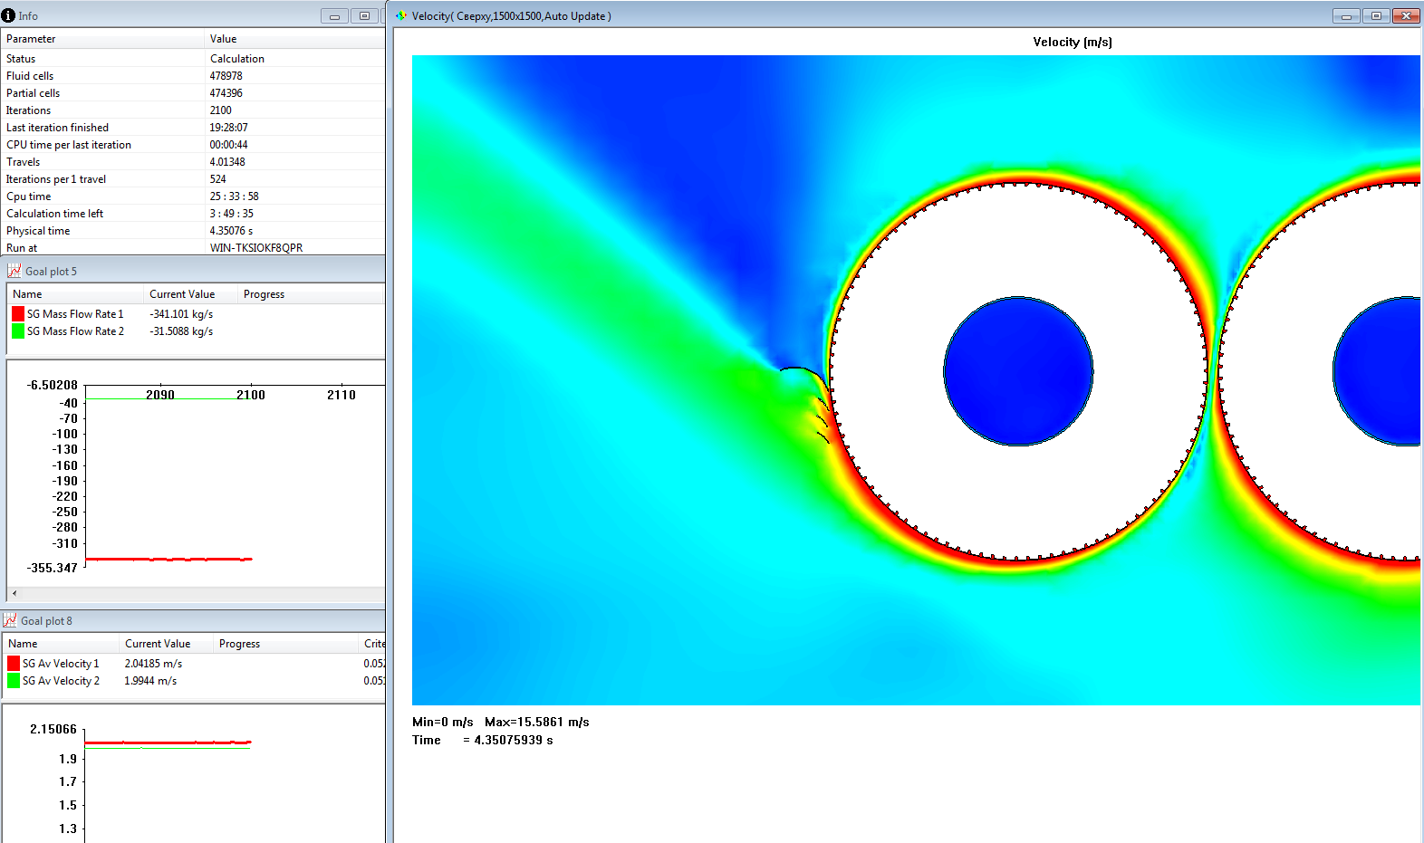The image size is (1424, 843).
Task: Click the Goal plot 8 chart icon
Action: tap(10, 620)
